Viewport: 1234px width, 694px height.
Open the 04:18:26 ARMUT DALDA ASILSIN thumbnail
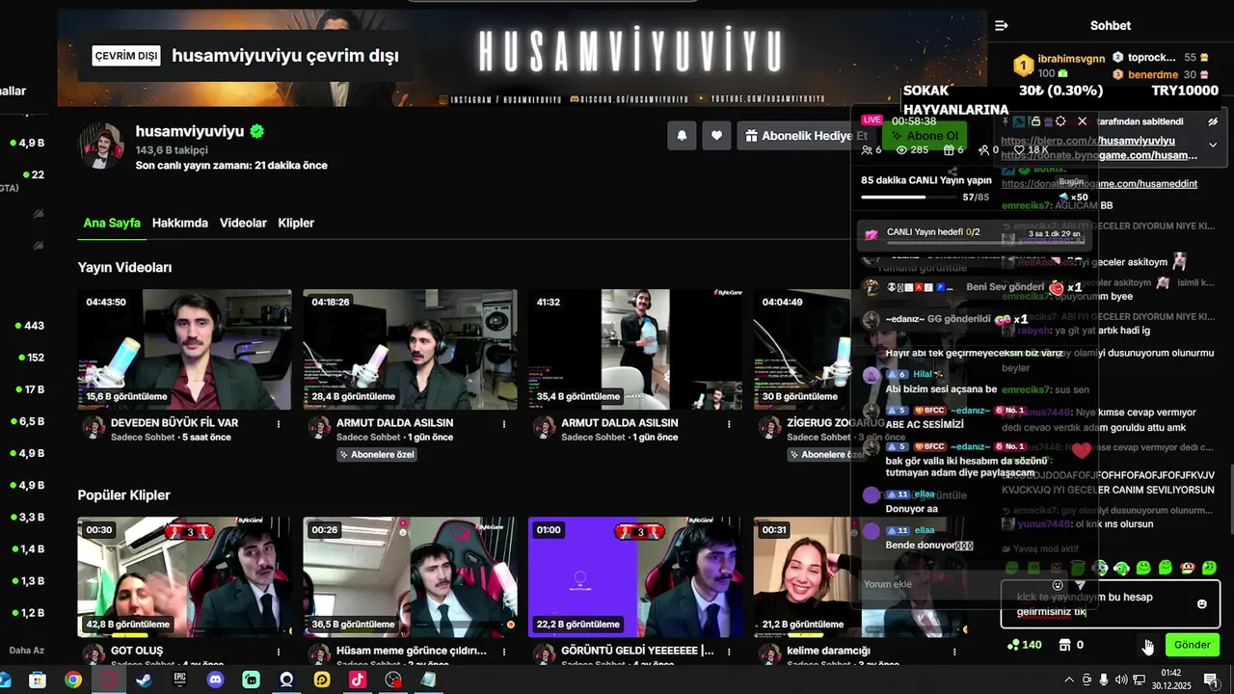click(x=410, y=349)
